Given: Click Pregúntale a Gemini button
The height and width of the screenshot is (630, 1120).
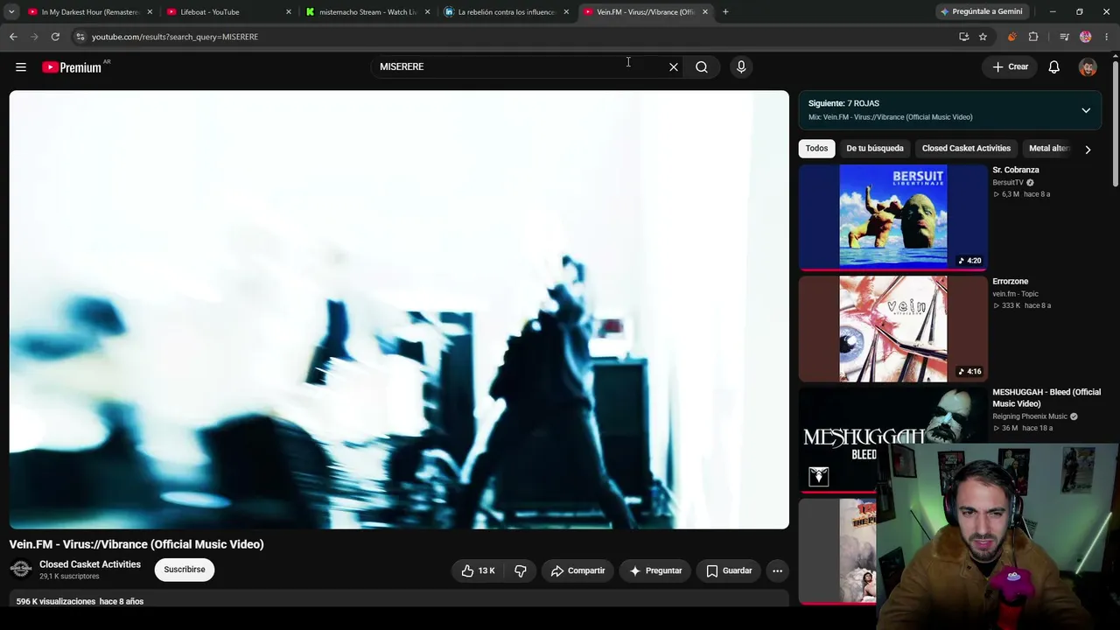Looking at the screenshot, I should pyautogui.click(x=981, y=12).
